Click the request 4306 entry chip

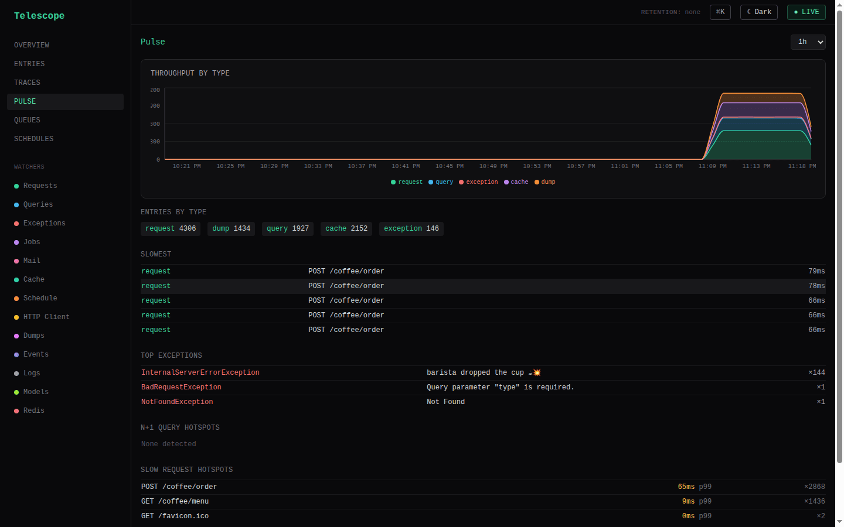point(171,229)
